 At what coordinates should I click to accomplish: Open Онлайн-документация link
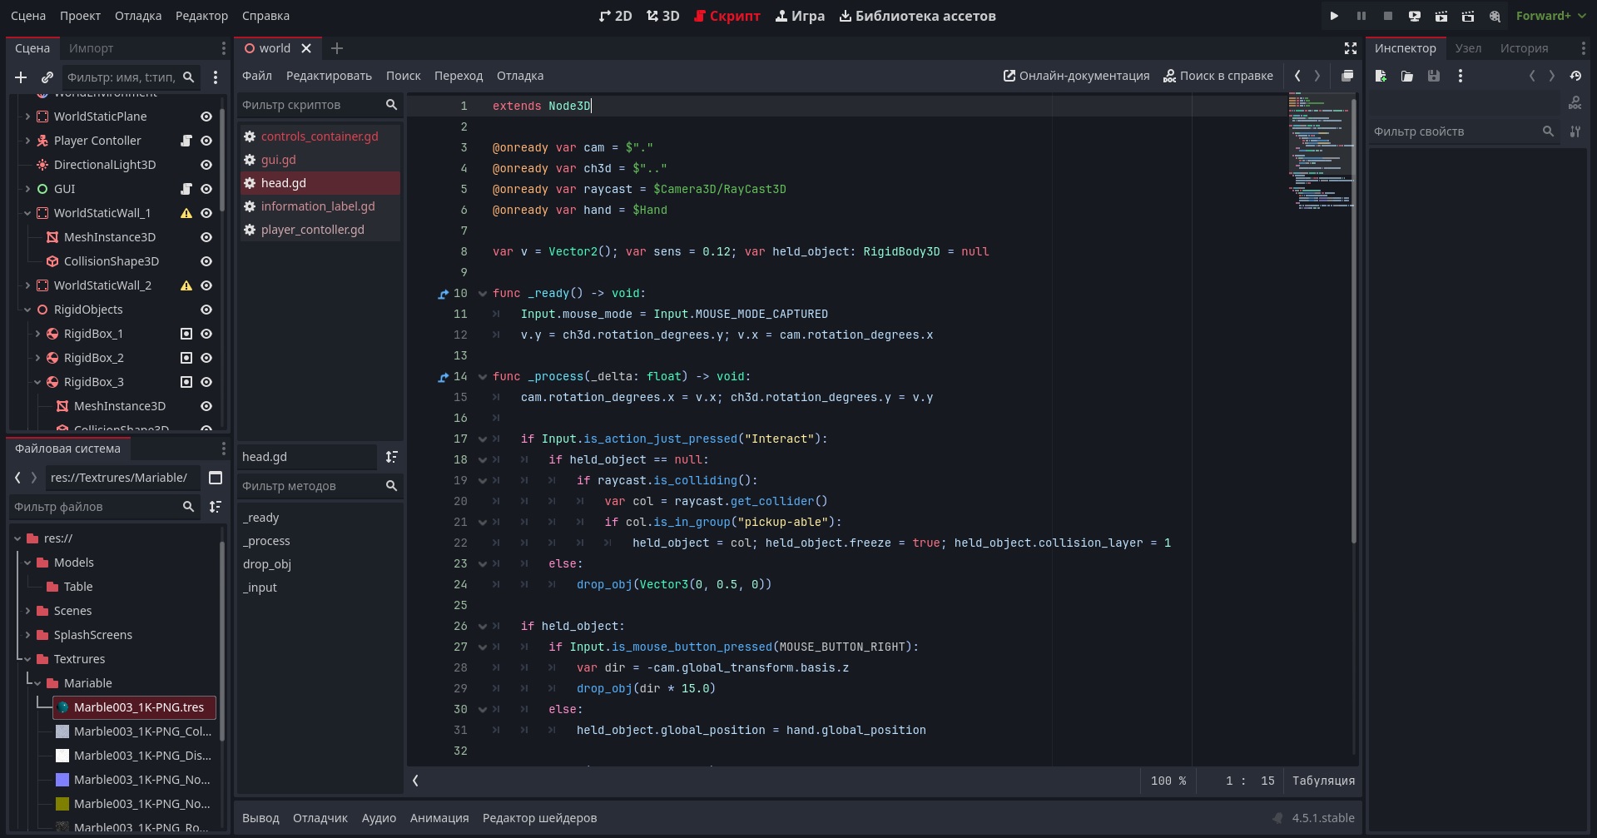tap(1076, 76)
